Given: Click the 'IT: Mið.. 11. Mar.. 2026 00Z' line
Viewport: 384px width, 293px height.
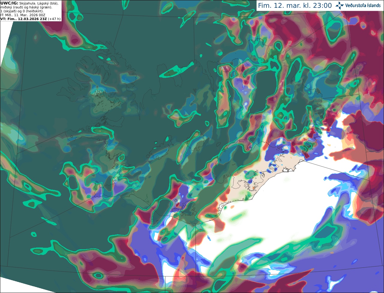Looking at the screenshot, I should [x=23, y=15].
